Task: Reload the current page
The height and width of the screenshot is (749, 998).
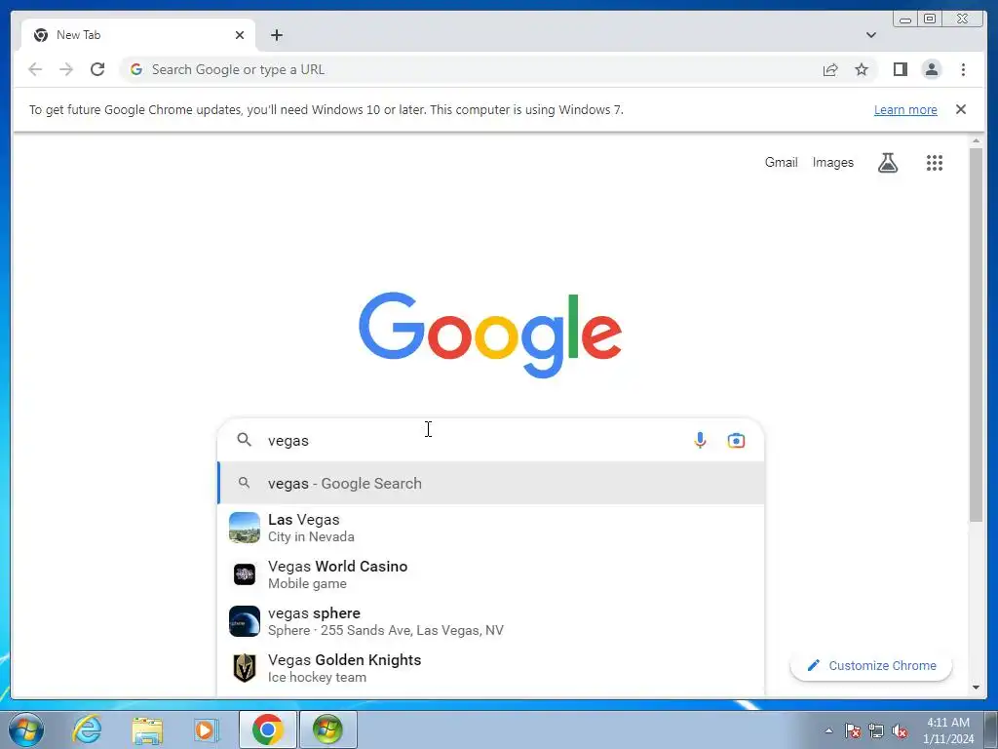Action: (97, 69)
